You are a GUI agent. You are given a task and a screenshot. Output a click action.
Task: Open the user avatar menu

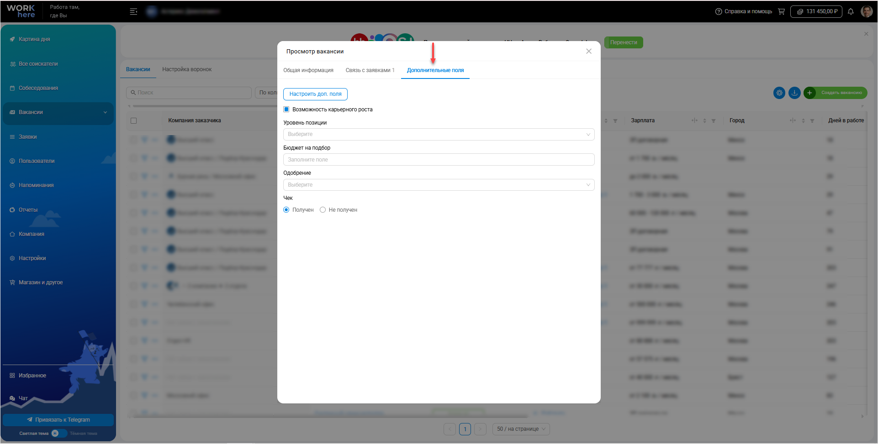coord(867,11)
